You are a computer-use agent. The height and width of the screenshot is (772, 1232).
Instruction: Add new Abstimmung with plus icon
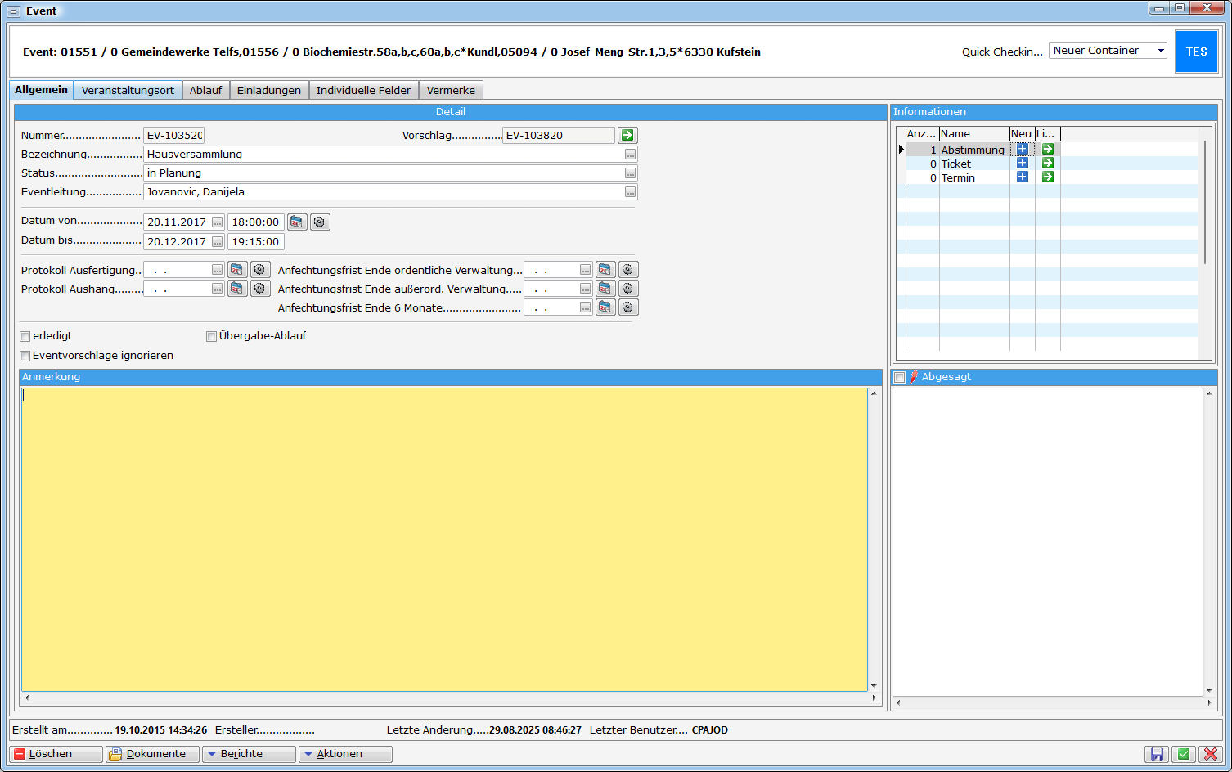pos(1022,150)
